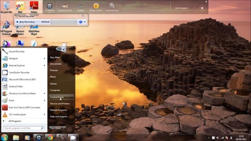Click Customize Dock icon

pyautogui.click(x=112, y=7)
